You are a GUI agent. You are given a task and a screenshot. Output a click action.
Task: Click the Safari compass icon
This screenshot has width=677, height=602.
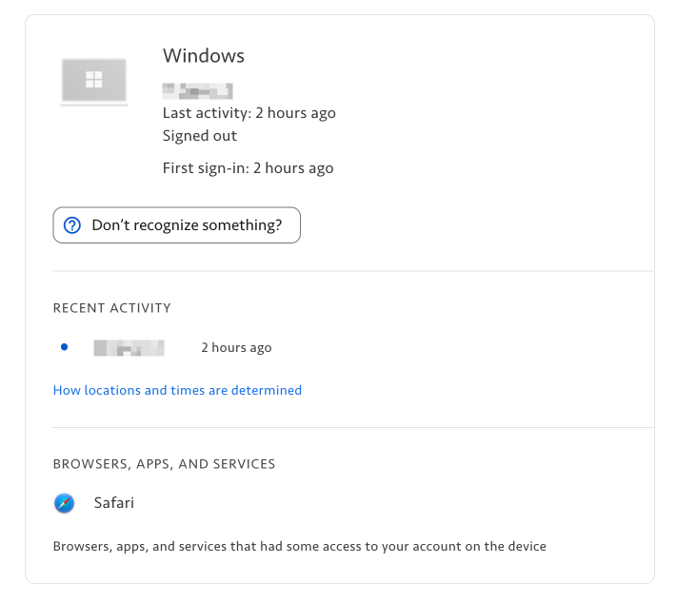pos(64,503)
